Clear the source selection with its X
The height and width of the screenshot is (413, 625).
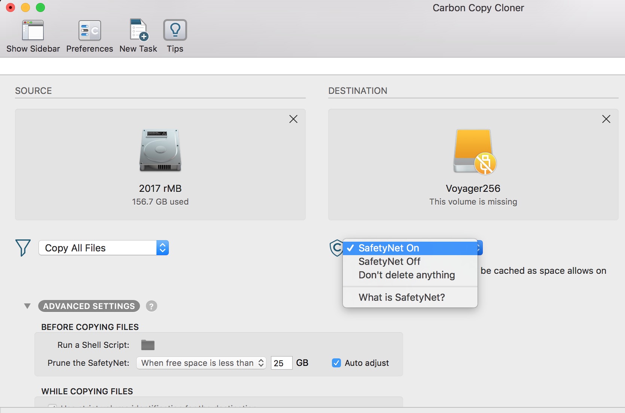pos(293,119)
